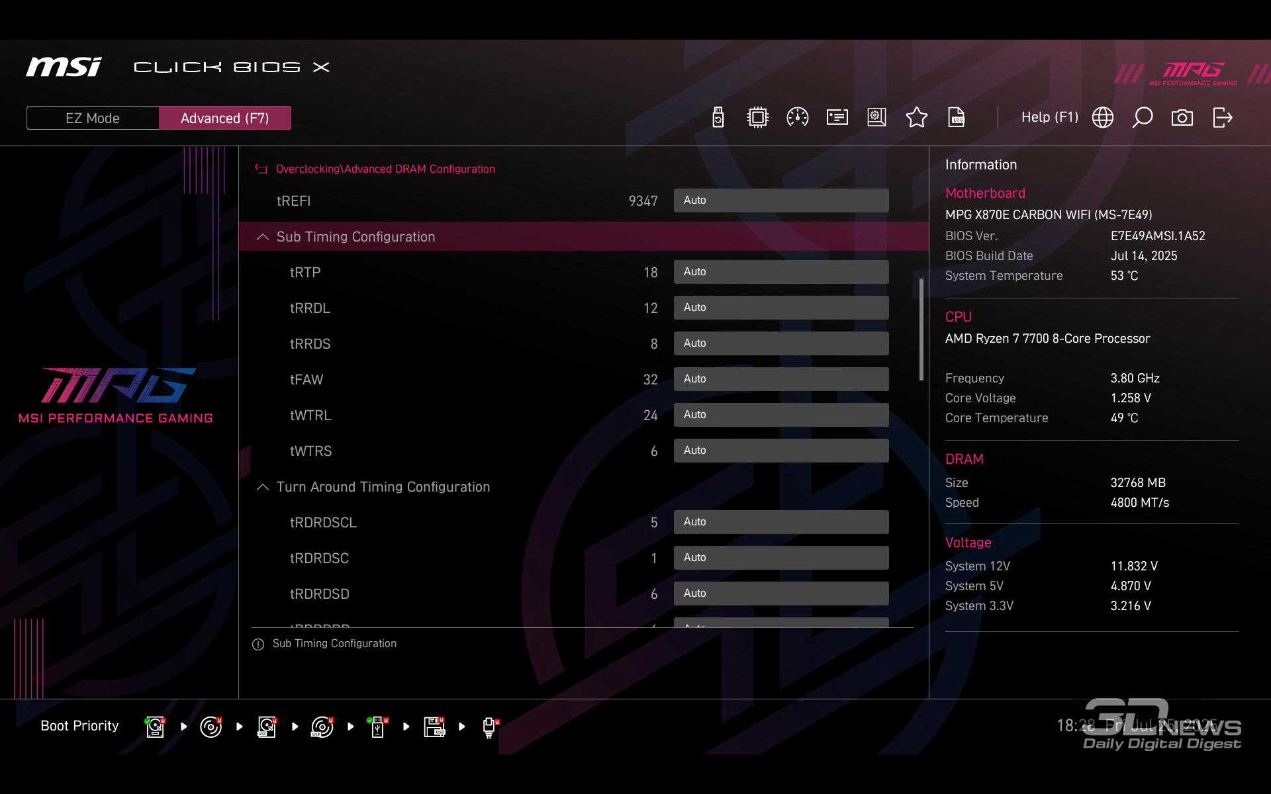Open the gauge overclocking icon

(797, 118)
